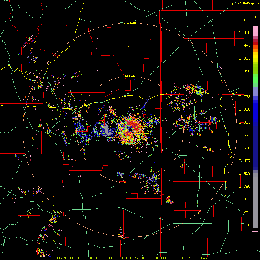
Task: Click the TH threshold label on the scale
Action: click(x=248, y=225)
